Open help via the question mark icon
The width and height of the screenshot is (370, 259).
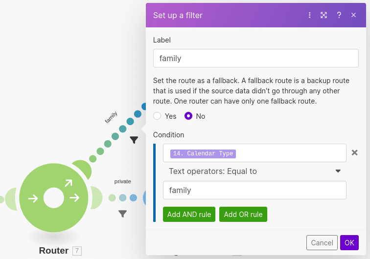[339, 15]
